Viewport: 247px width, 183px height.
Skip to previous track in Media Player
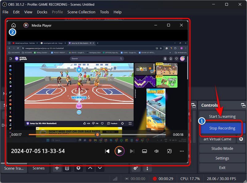(x=107, y=151)
